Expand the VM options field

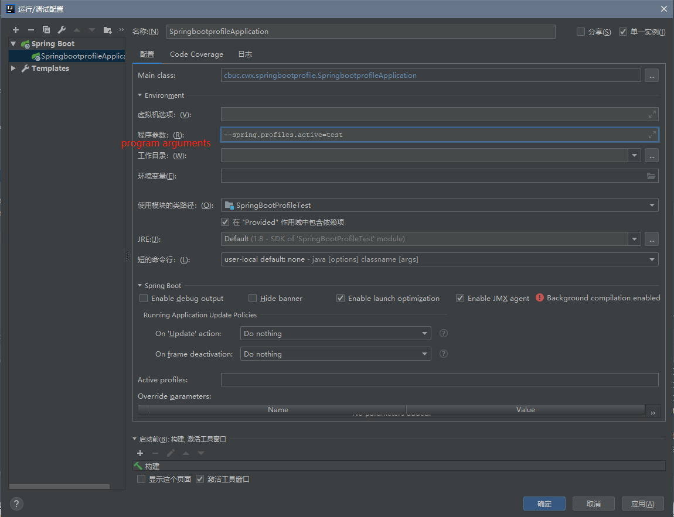pos(652,114)
